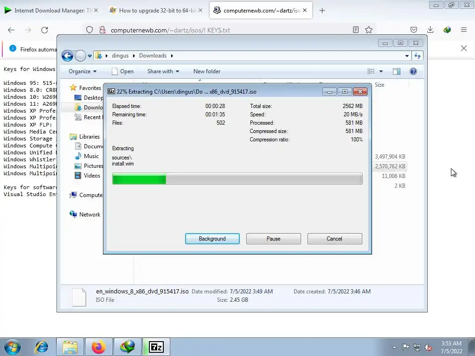Refresh the Explorer folder view
Image resolution: width=475 pixels, height=356 pixels.
click(417, 56)
